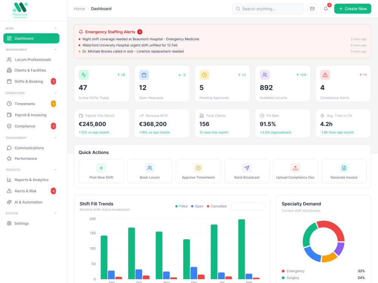Click the Surgery 24% legend row
Screen dimensions: 378x283
[x=323, y=278]
